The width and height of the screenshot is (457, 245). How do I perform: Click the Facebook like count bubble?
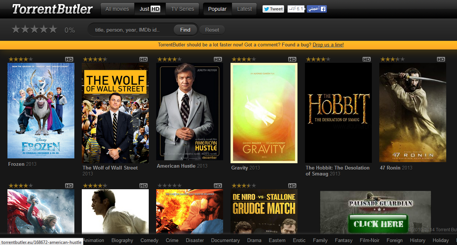[296, 9]
